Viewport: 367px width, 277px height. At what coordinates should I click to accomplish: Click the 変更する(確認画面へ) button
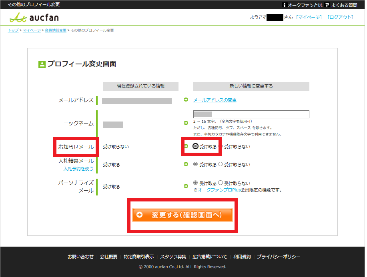(x=182, y=215)
